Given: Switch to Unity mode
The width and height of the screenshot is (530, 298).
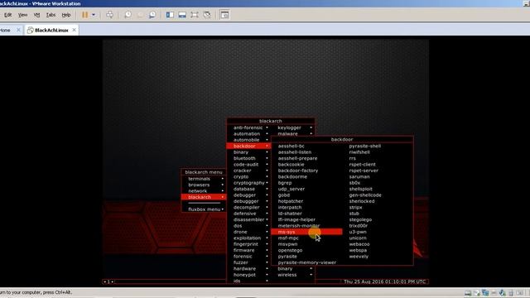Looking at the screenshot, I should (207, 15).
